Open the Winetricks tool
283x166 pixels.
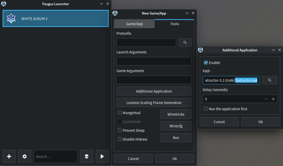coord(176,114)
